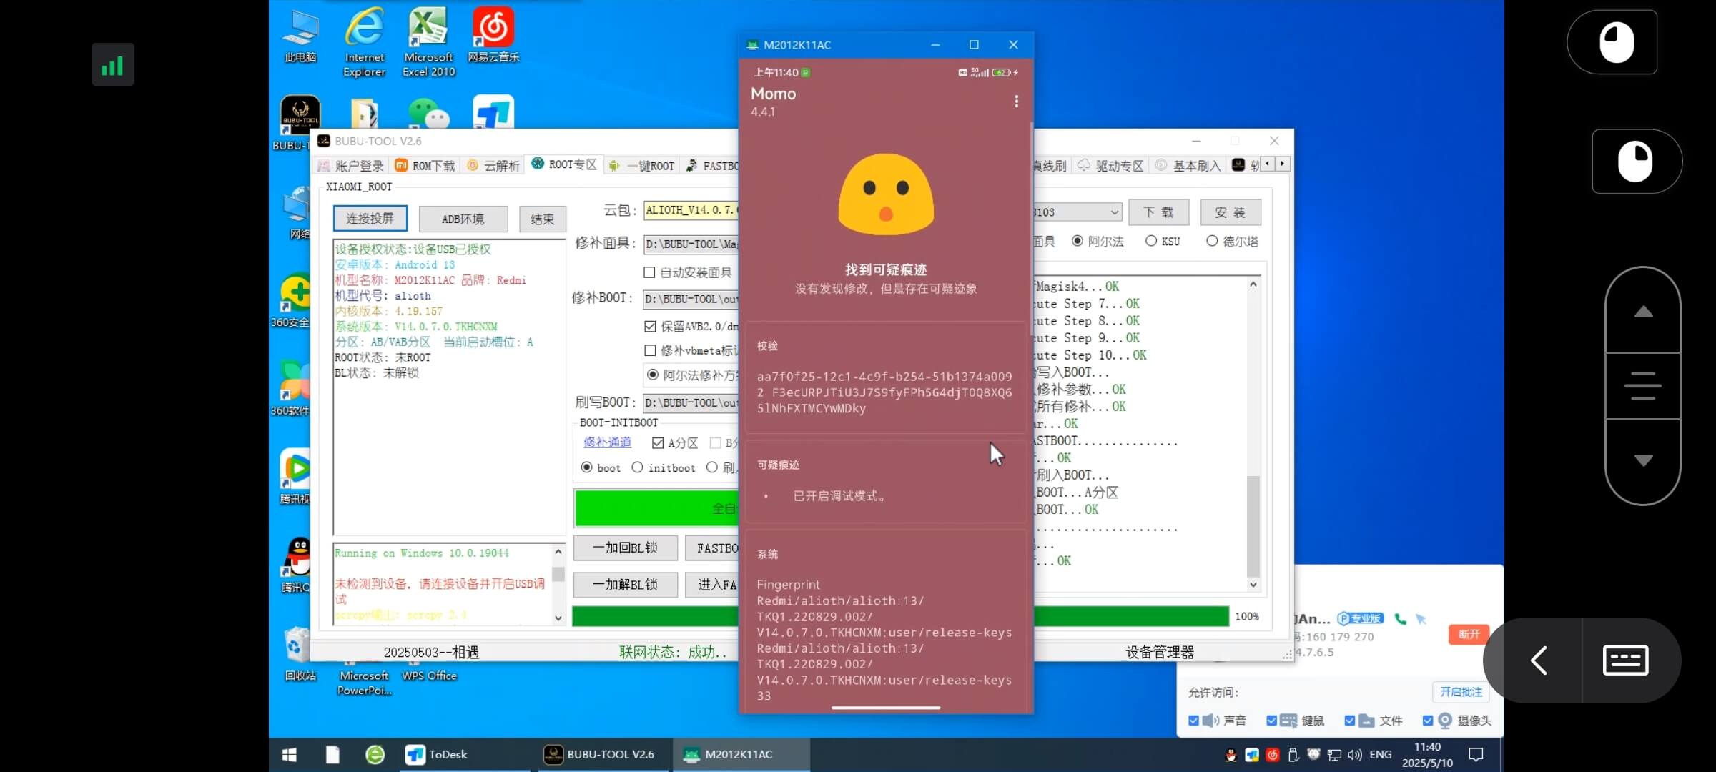Click the ToDesk virtual keyboard icon
This screenshot has height=772, width=1716.
click(1624, 660)
